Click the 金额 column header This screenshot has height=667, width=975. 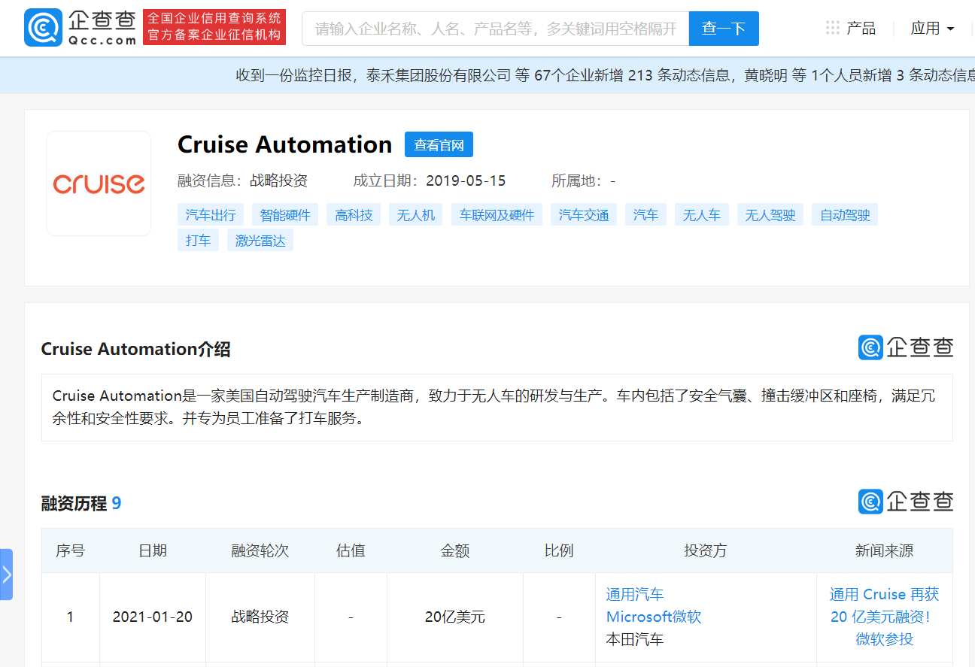pos(455,550)
